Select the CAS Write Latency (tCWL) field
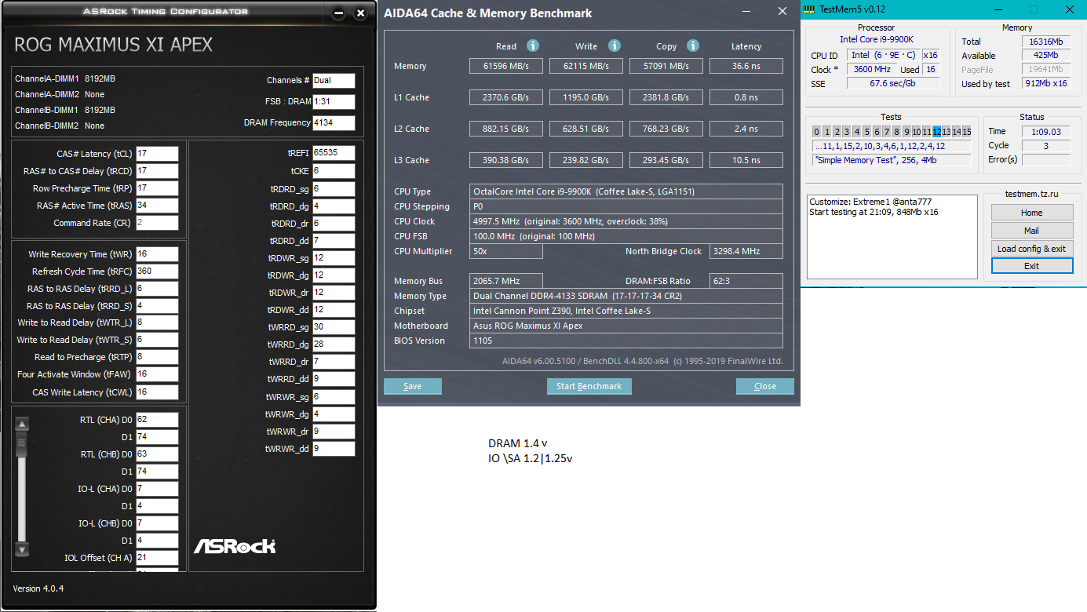The image size is (1087, 612). (157, 392)
